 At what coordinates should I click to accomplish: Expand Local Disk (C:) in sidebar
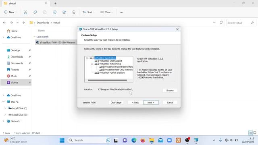coord(5,108)
